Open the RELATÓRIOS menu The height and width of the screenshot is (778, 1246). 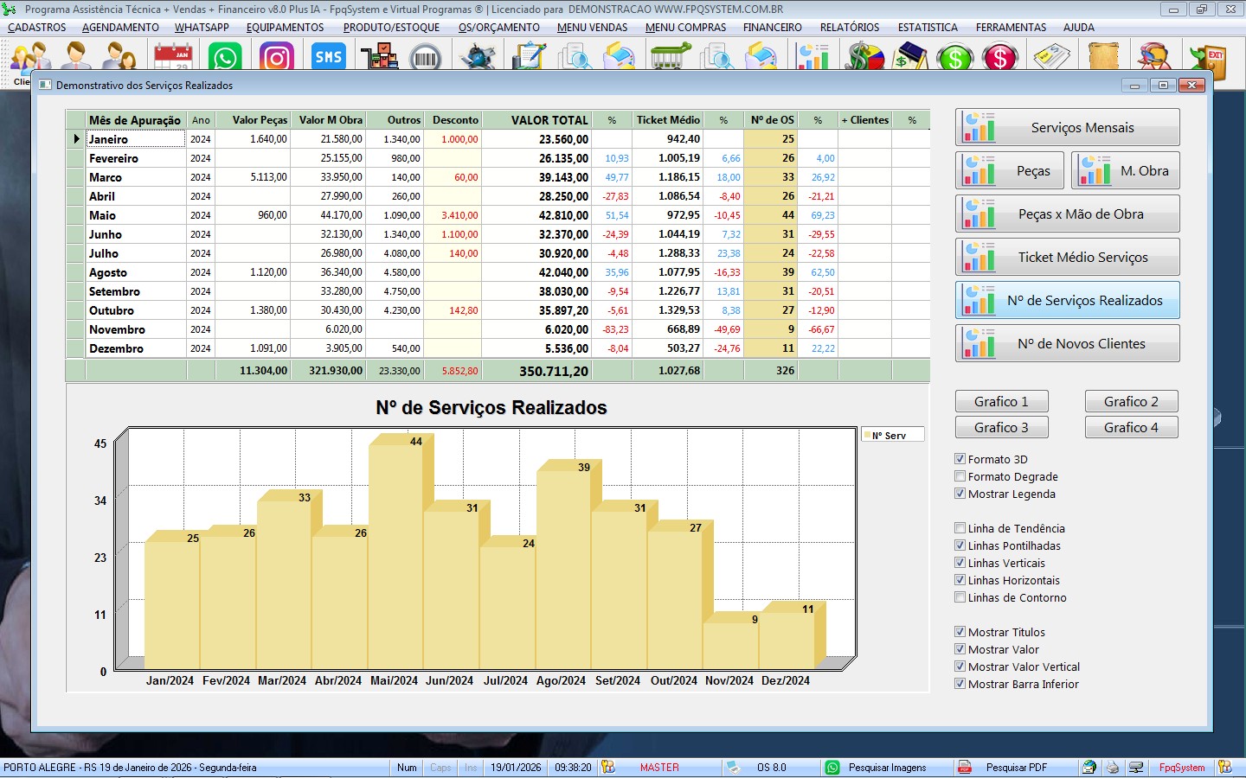(849, 28)
